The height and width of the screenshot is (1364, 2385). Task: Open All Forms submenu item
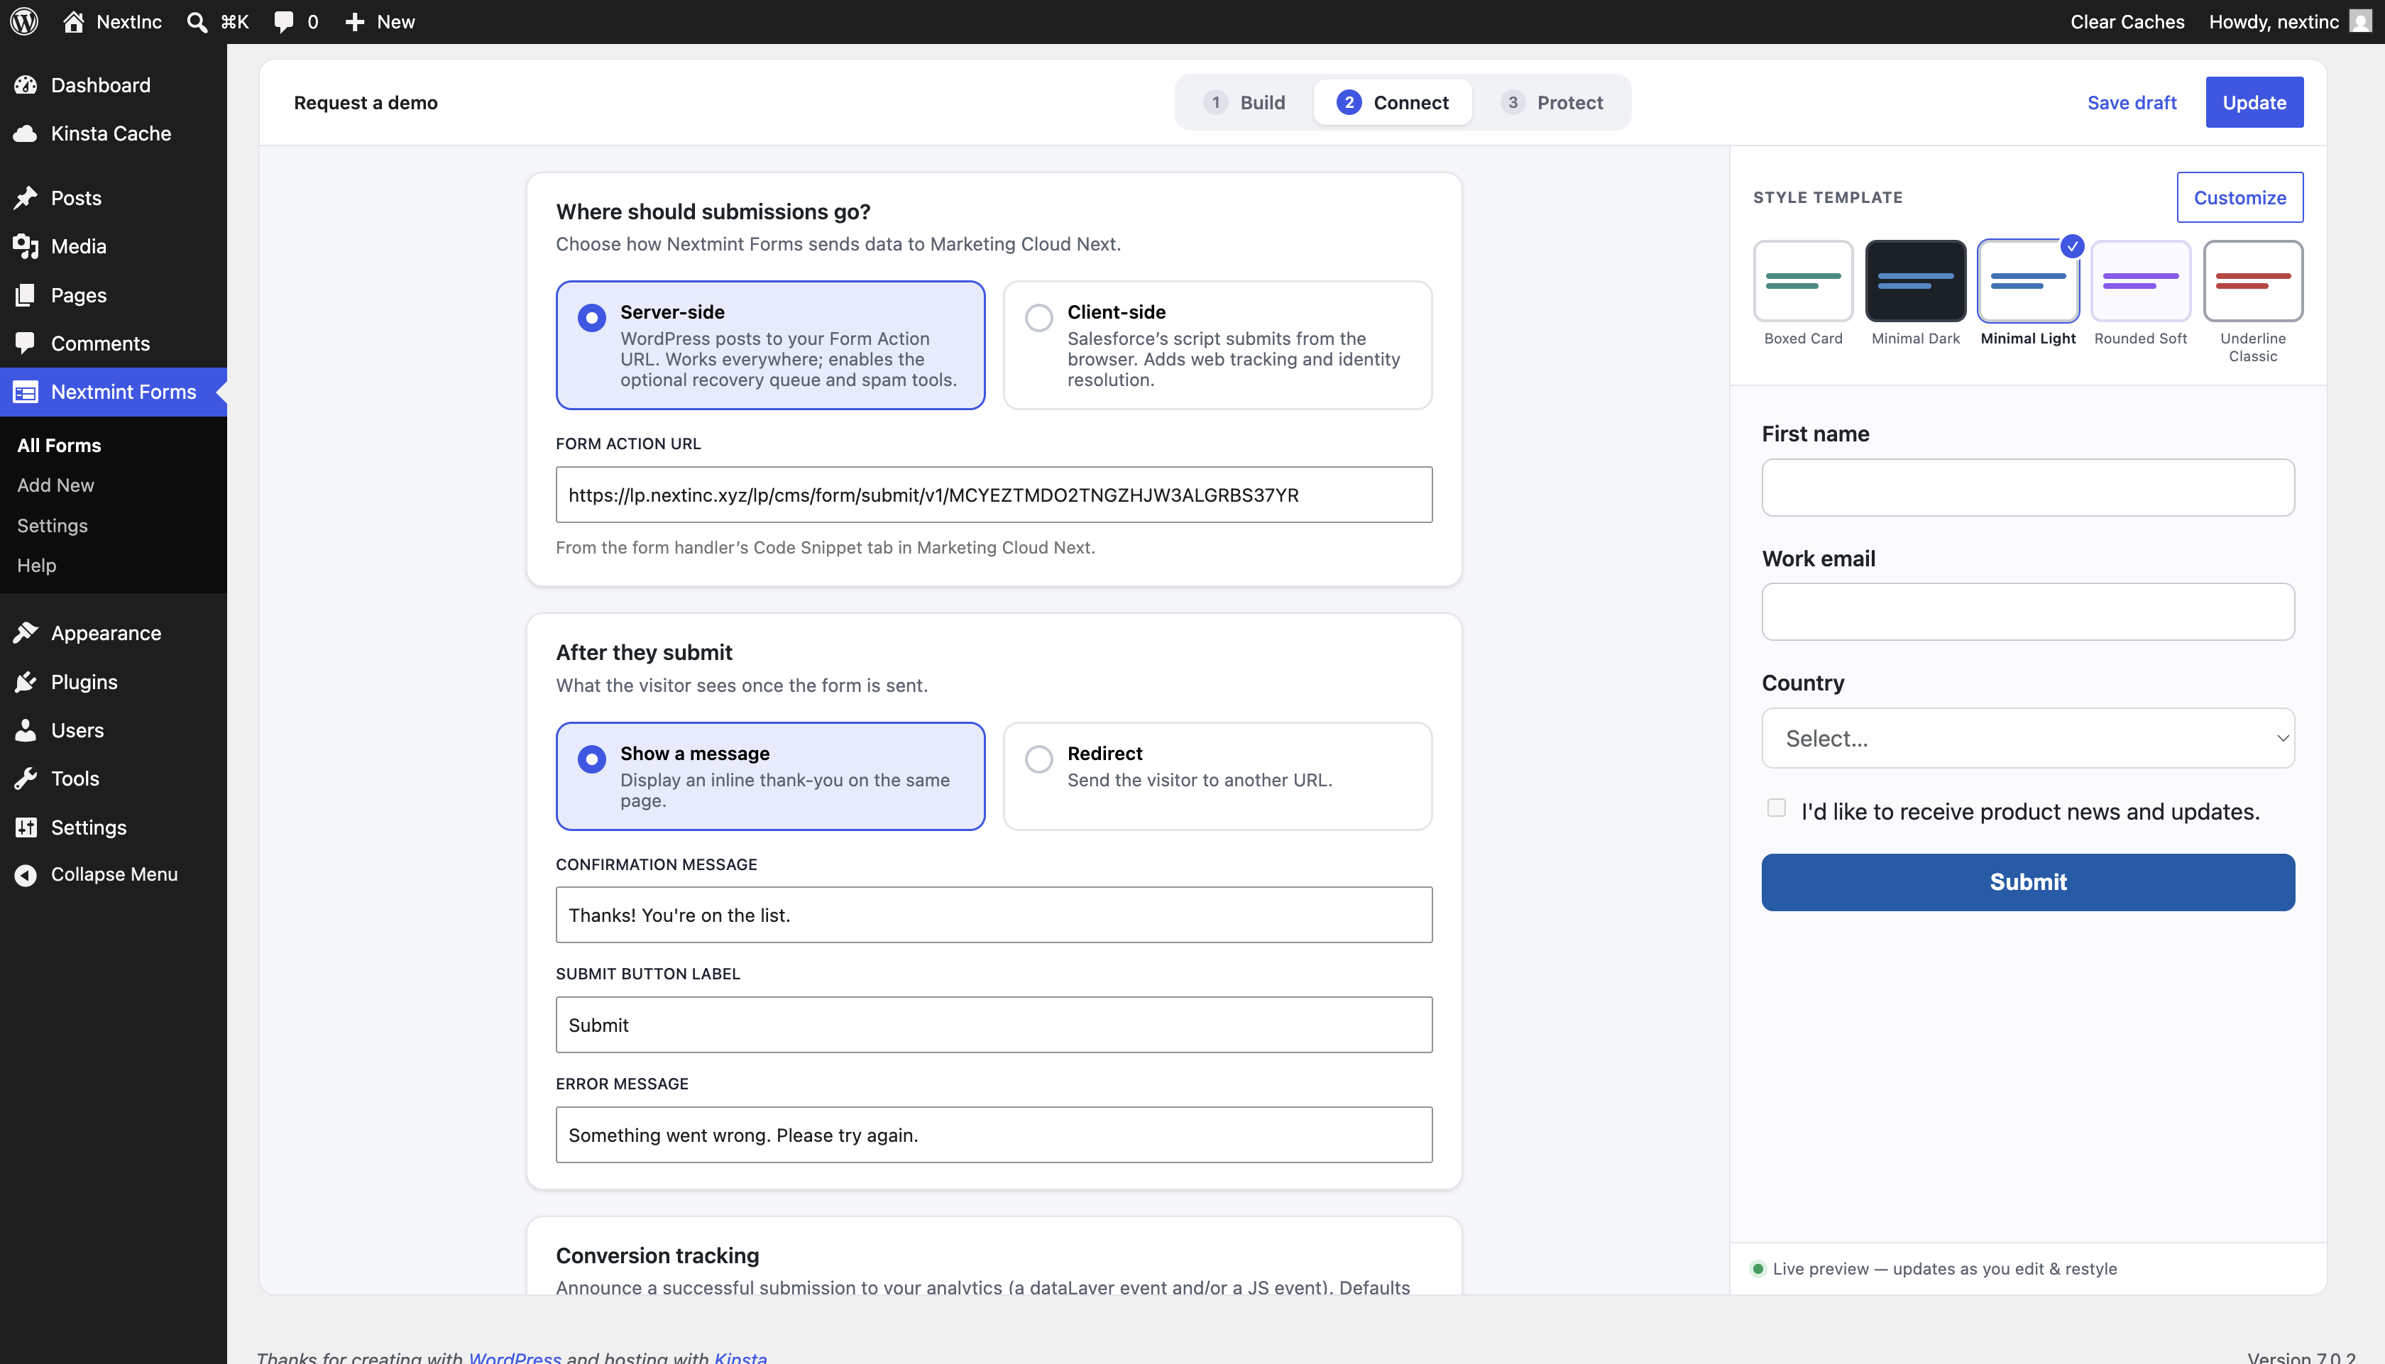tap(59, 445)
